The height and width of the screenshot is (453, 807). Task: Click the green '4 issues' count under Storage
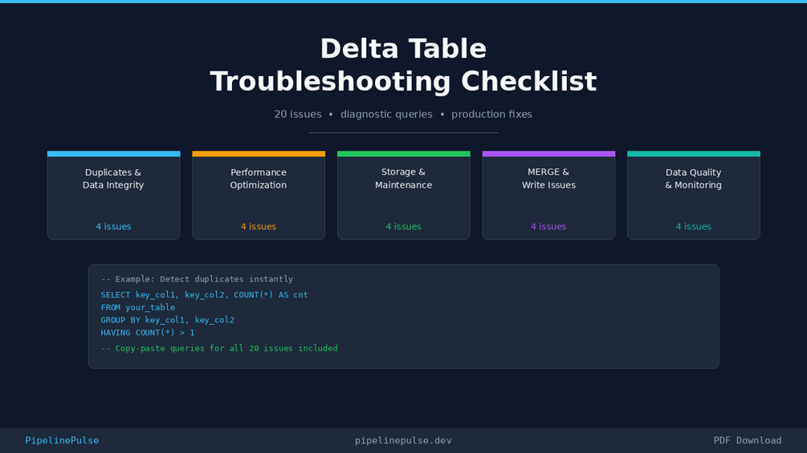(403, 227)
